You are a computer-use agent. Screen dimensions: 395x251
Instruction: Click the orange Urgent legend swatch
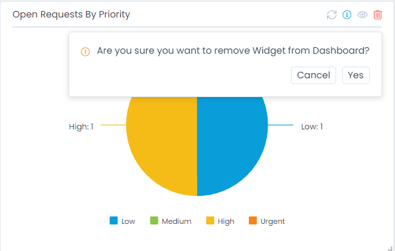point(253,221)
